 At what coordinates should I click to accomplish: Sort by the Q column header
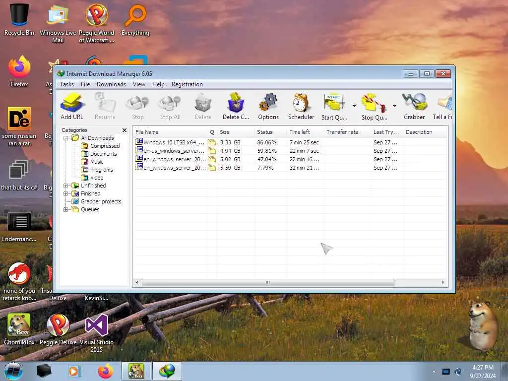tap(212, 132)
